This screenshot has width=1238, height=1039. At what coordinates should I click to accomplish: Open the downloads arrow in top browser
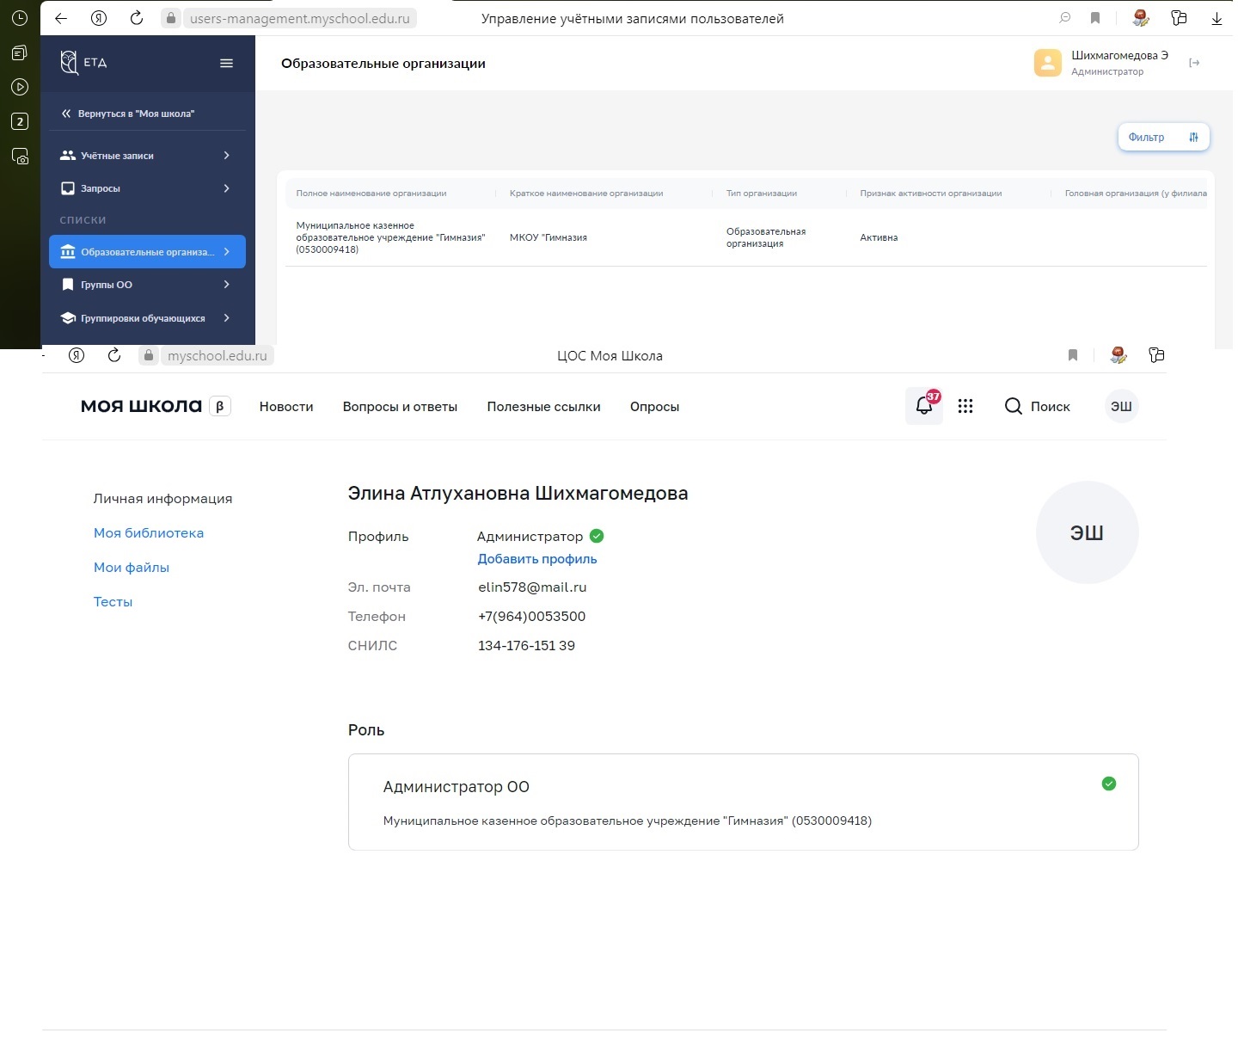point(1217,18)
